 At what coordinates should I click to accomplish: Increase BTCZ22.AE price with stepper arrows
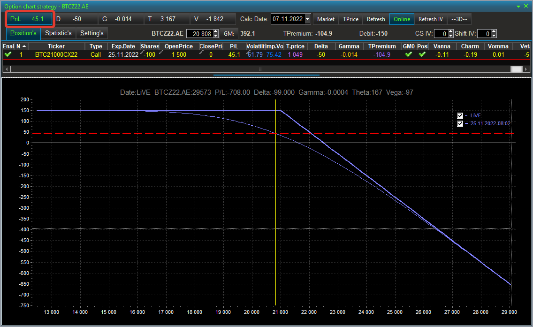215,31
